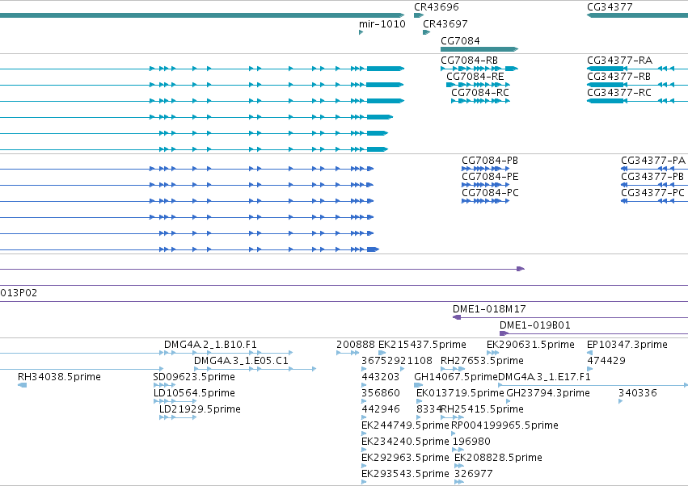Click the RH34038.5prime blue block glyph
This screenshot has height=486, width=688.
tap(23, 385)
